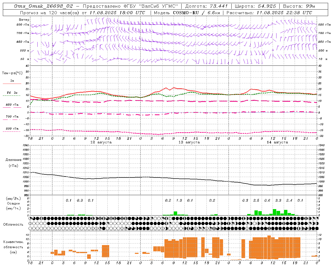
Task: Click the Ветер section label
Action: pos(24,20)
